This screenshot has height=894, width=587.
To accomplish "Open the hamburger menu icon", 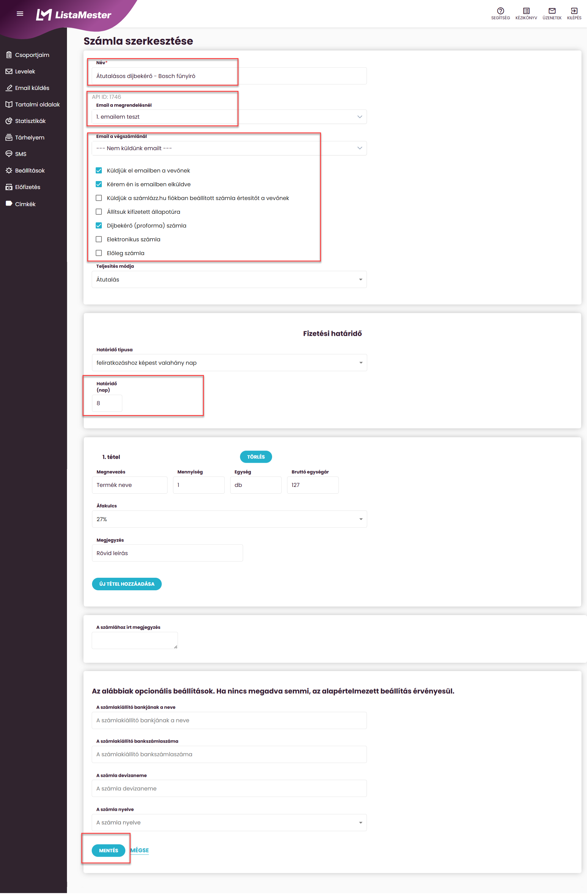I will [20, 14].
